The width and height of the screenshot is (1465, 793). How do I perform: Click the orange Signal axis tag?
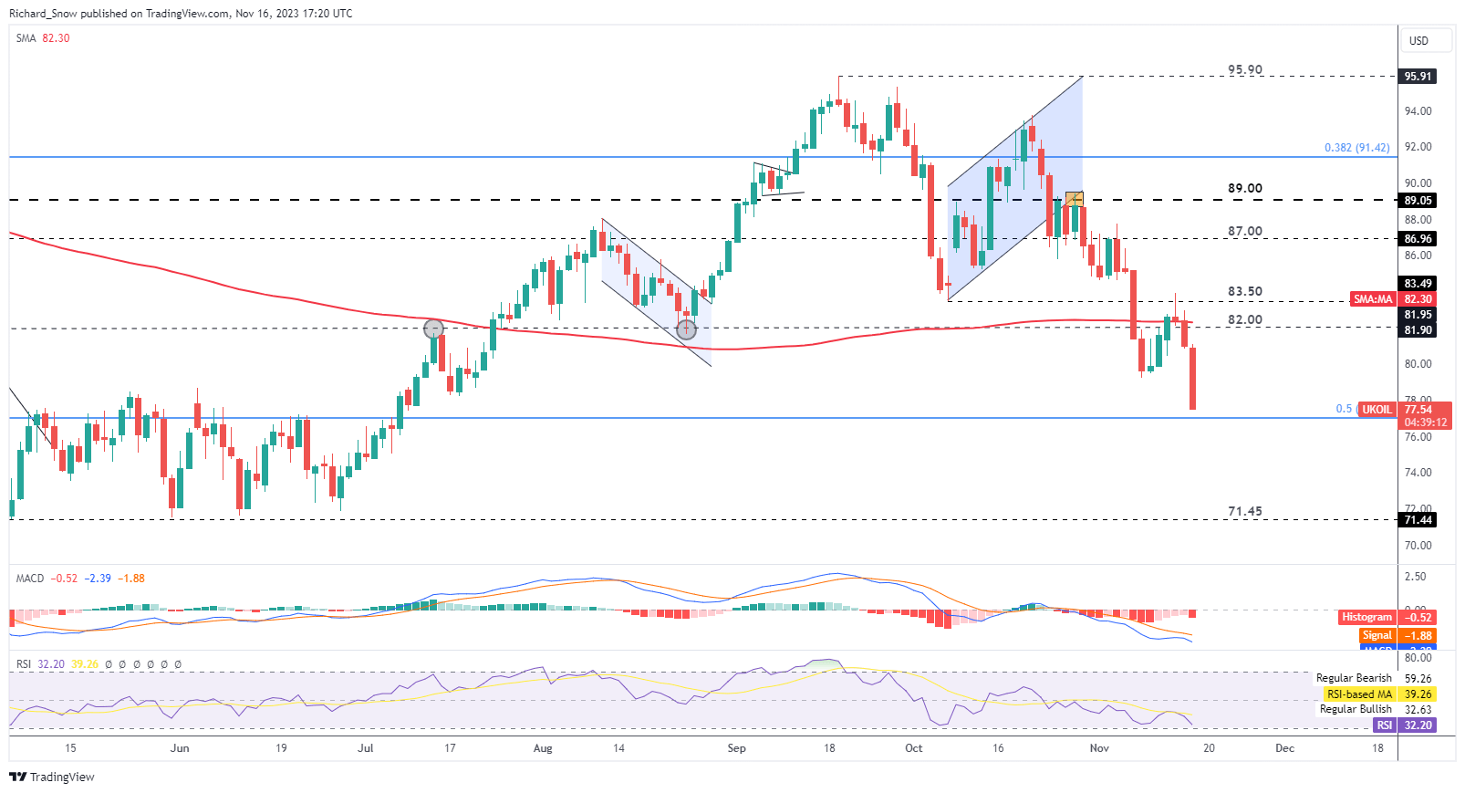[x=1377, y=636]
